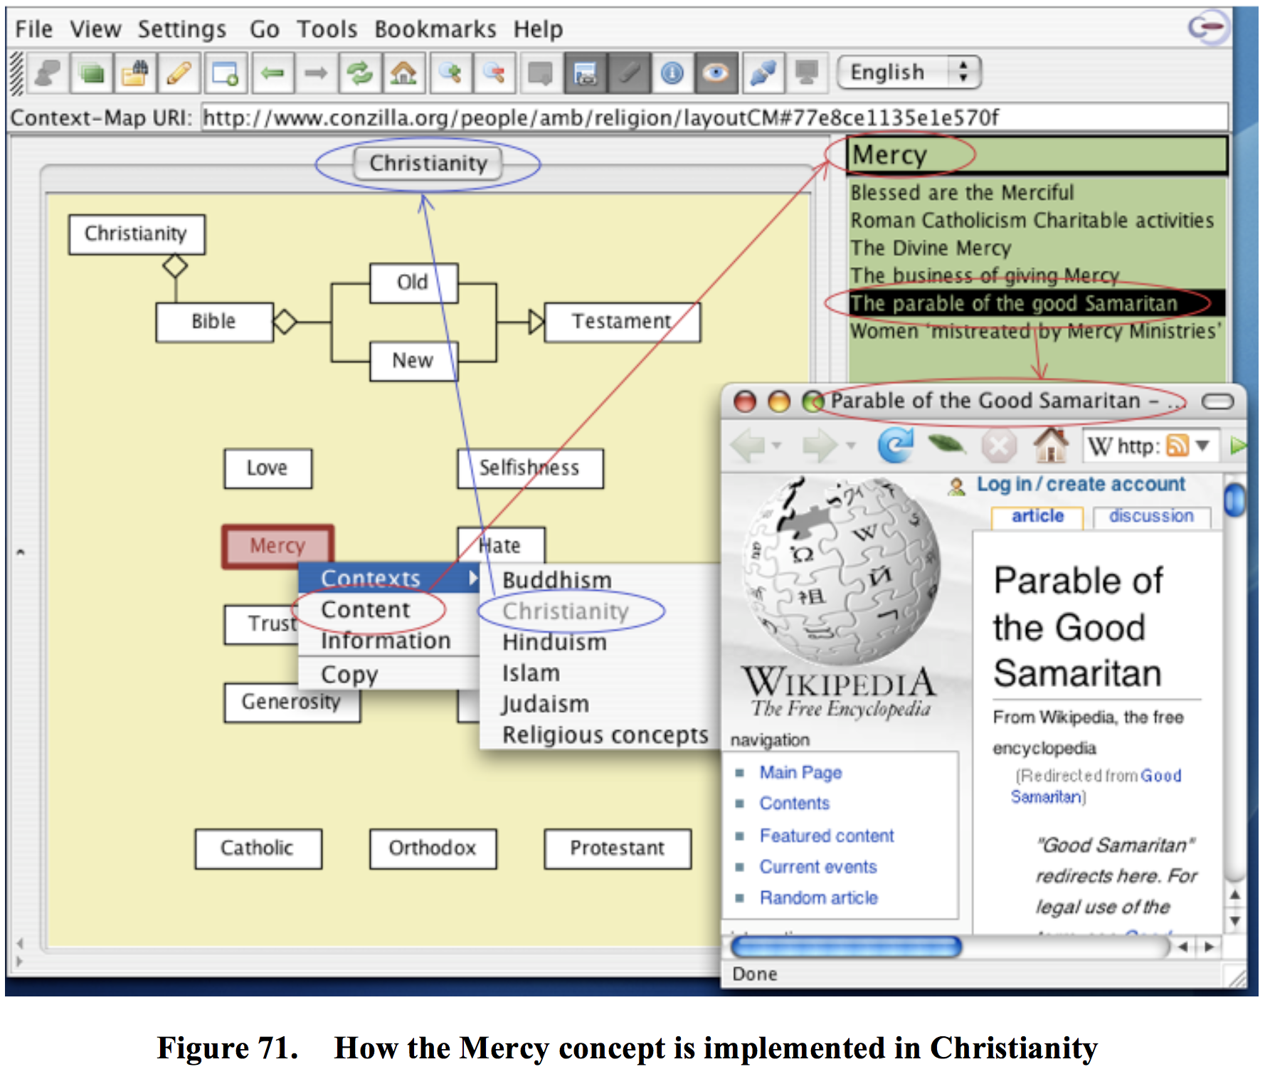Expand the Contexts submenu arrow
The image size is (1265, 1079).
[x=472, y=578]
